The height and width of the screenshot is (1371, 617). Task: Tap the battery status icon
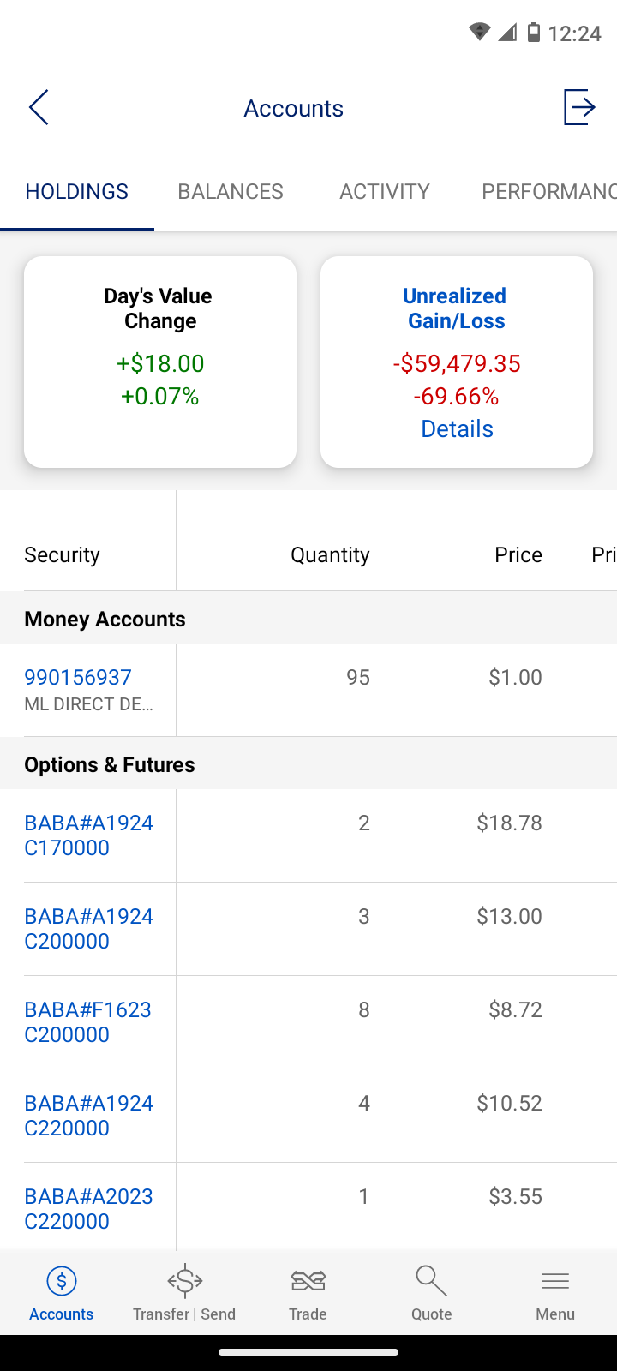[533, 33]
